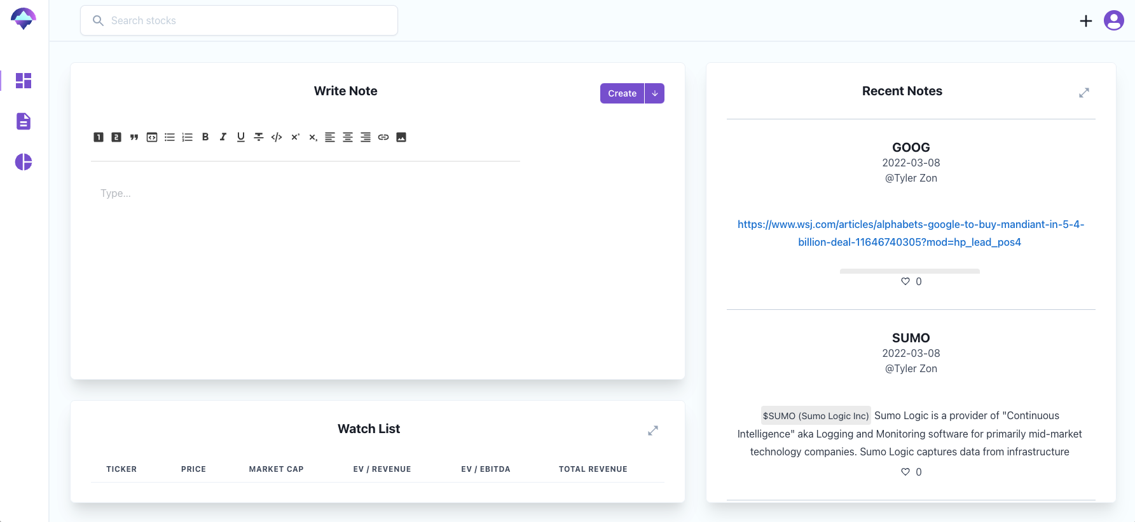Like the GOOG note heart
The height and width of the screenshot is (522, 1135).
point(905,281)
